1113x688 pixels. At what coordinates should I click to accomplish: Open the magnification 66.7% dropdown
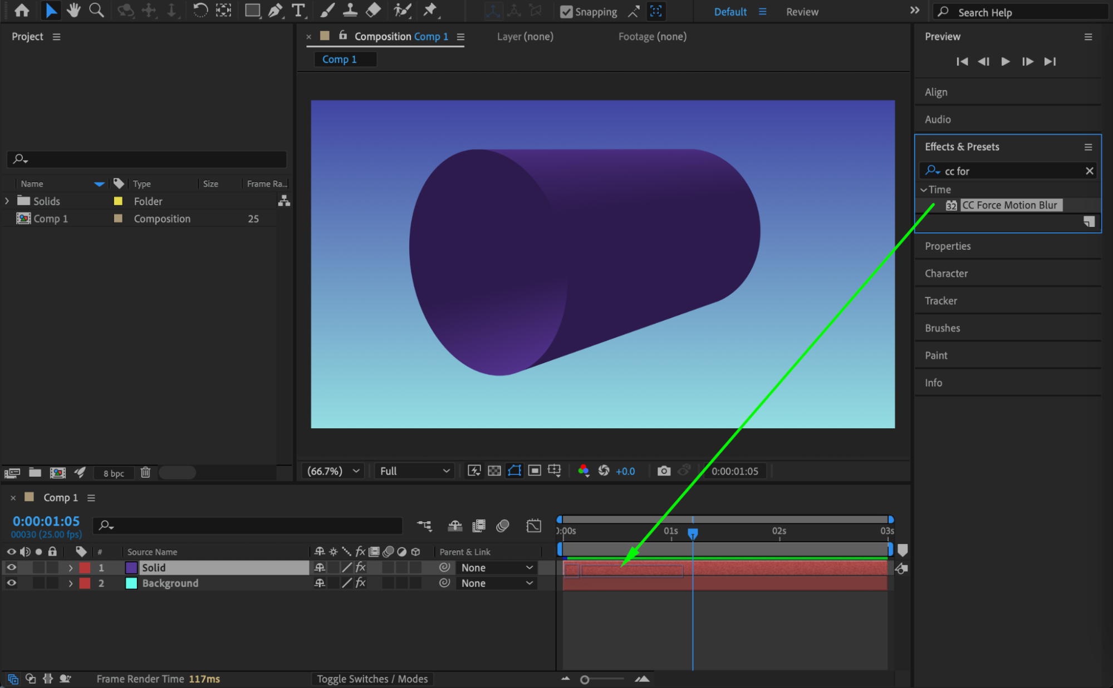[x=334, y=471]
